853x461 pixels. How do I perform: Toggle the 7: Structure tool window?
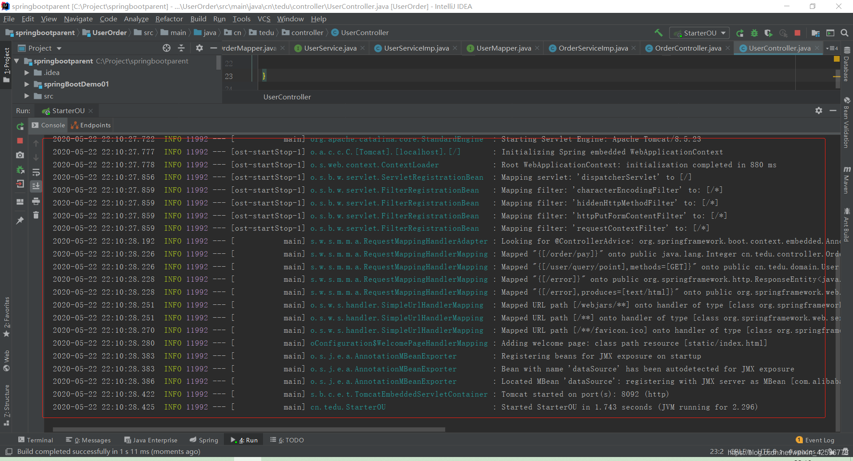click(x=6, y=405)
